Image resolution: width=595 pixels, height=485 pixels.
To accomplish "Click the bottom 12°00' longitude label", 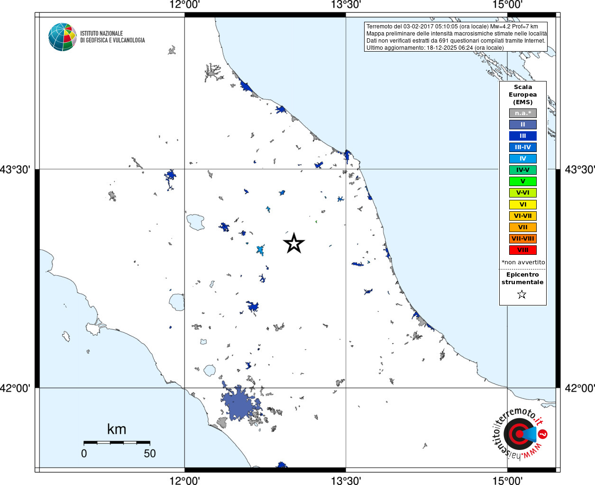I will coord(185,480).
